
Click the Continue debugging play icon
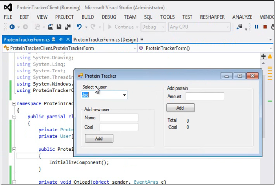click(x=110, y=27)
